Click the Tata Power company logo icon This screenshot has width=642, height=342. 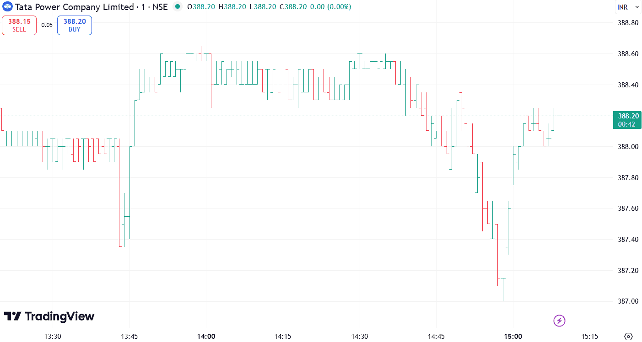click(x=8, y=7)
